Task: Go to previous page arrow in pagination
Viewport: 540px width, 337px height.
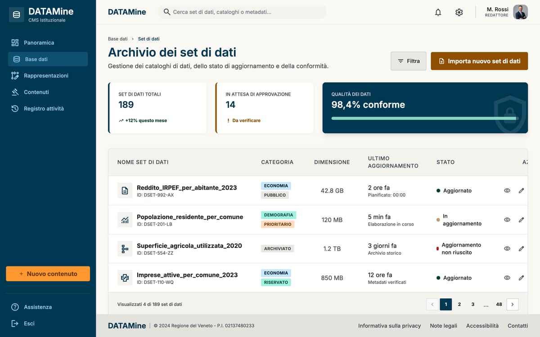Action: click(432, 304)
